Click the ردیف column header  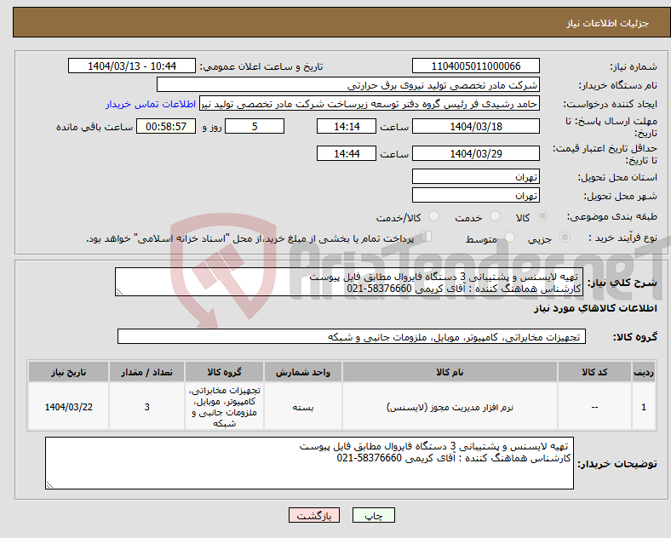pos(644,372)
